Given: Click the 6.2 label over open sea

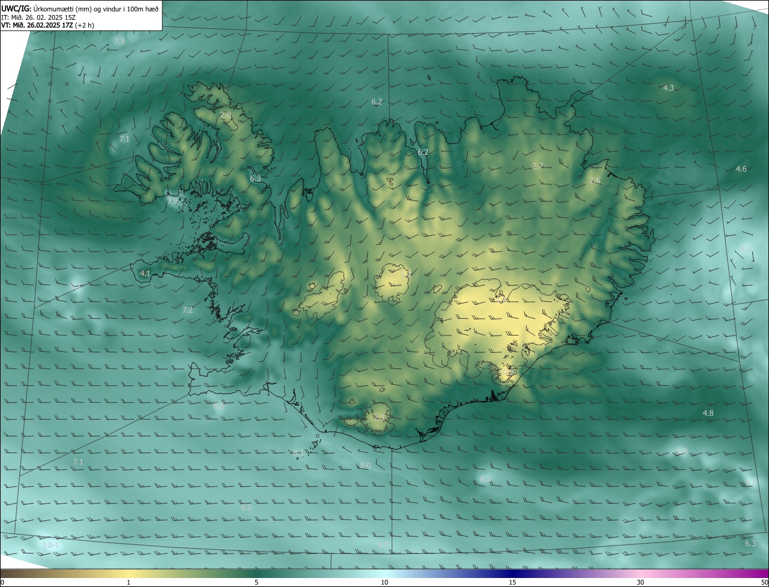Looking at the screenshot, I should (x=377, y=102).
